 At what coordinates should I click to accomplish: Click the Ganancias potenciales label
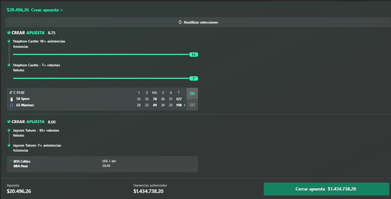click(x=150, y=185)
